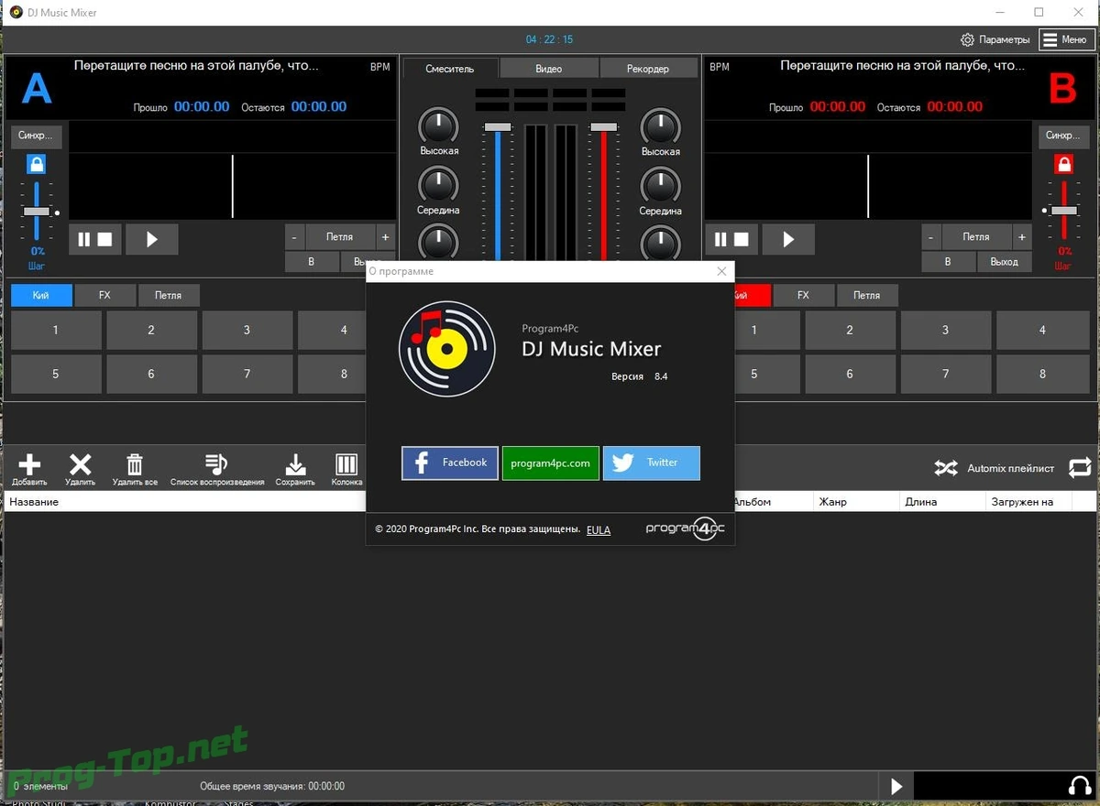The height and width of the screenshot is (806, 1100).
Task: Click the Facebook button in About dialog
Action: tap(450, 463)
